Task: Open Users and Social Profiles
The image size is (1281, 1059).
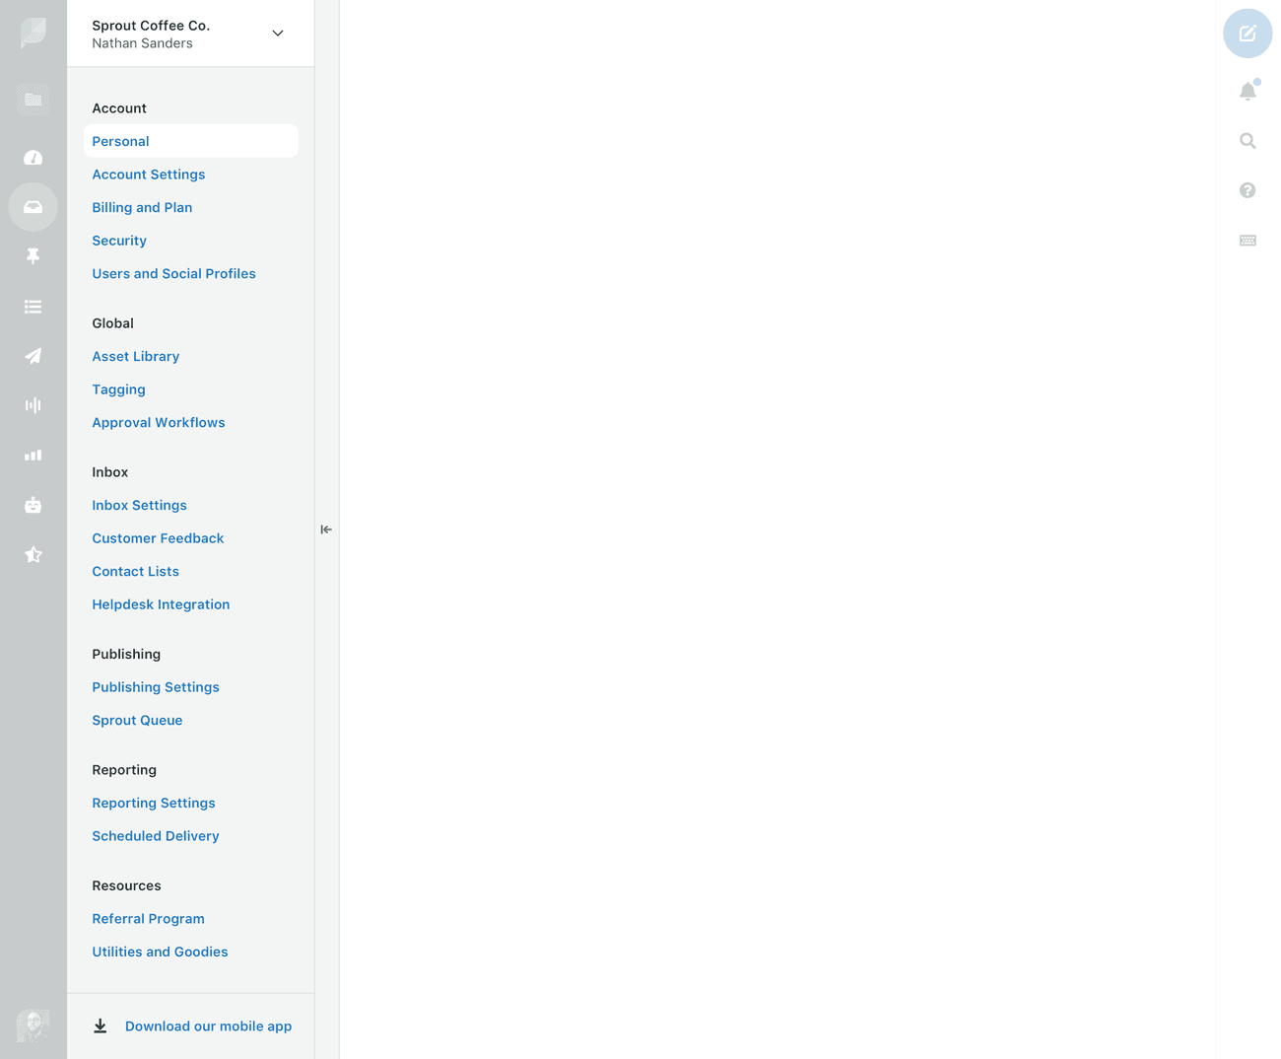Action: pyautogui.click(x=173, y=274)
